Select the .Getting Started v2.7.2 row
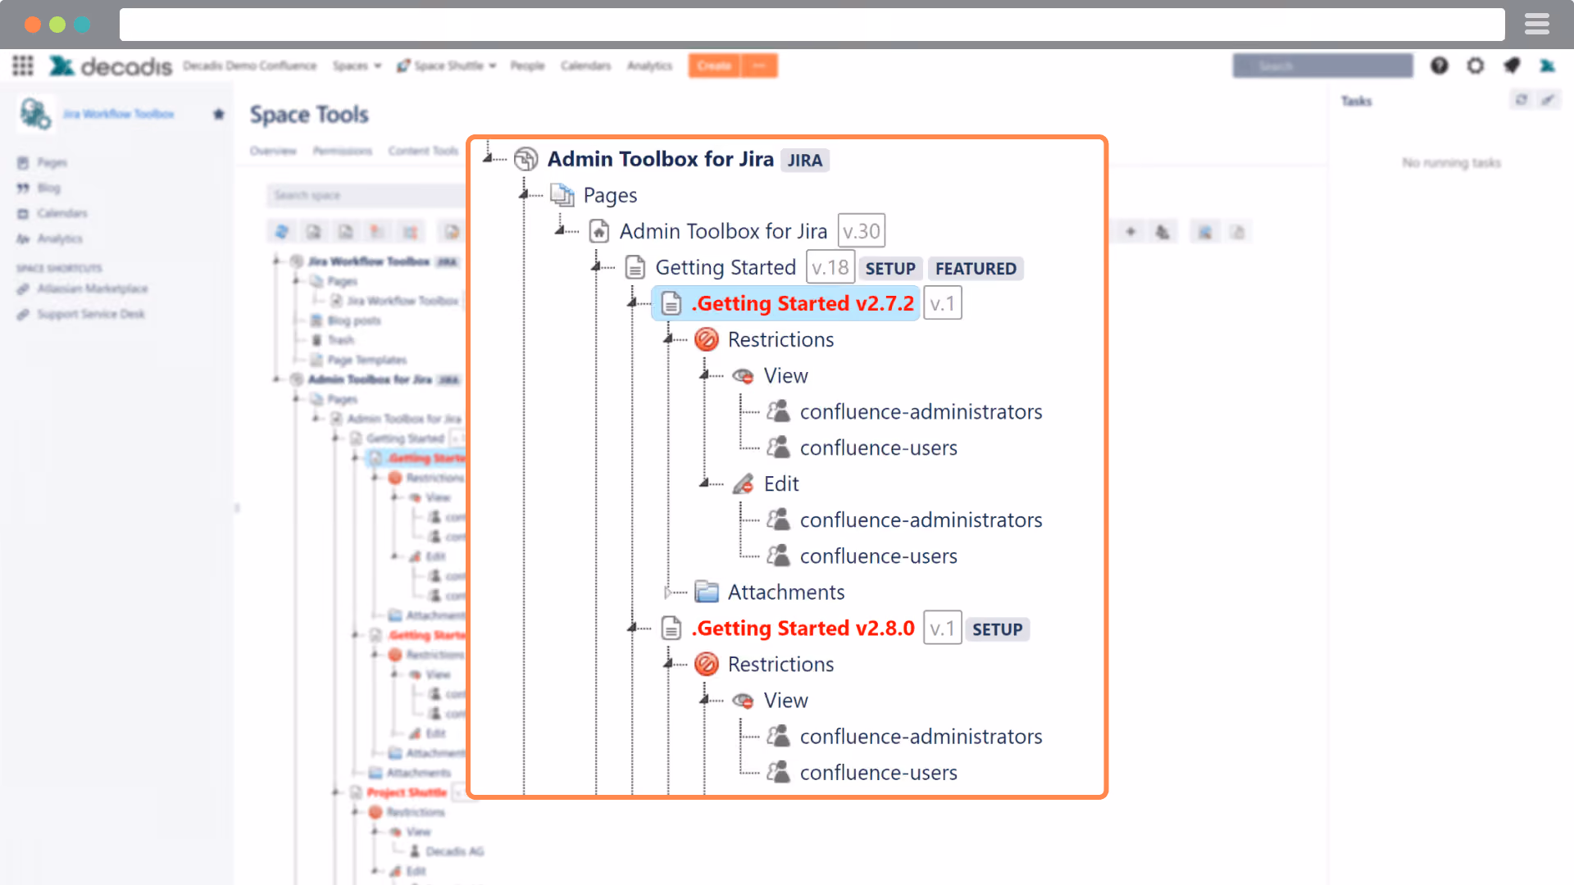The image size is (1574, 885). coord(786,303)
